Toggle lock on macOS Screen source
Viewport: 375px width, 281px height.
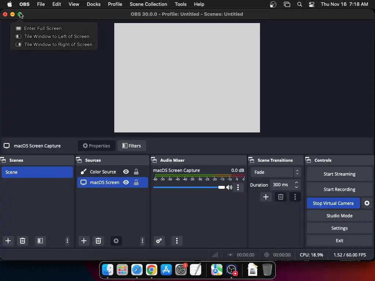point(136,182)
